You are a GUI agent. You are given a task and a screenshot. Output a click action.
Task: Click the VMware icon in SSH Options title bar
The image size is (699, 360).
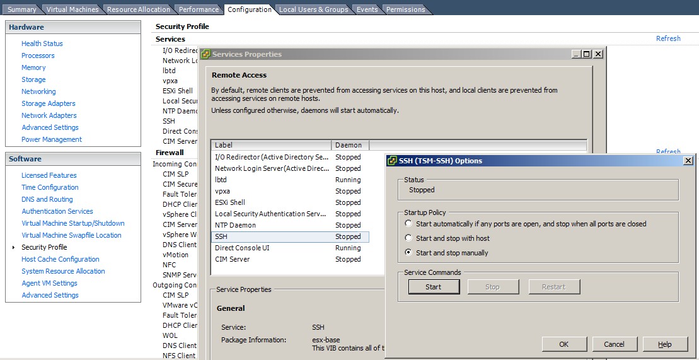391,161
